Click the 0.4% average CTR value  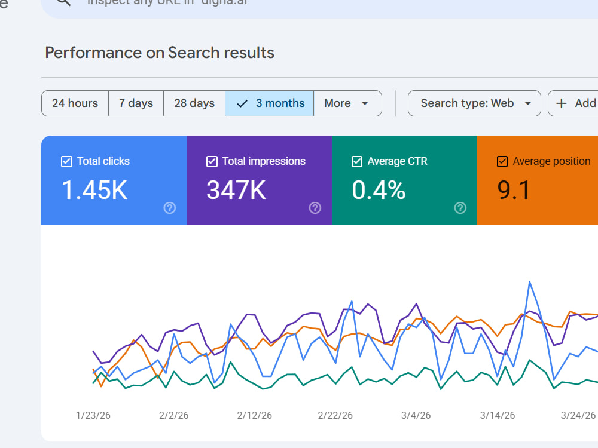click(379, 190)
